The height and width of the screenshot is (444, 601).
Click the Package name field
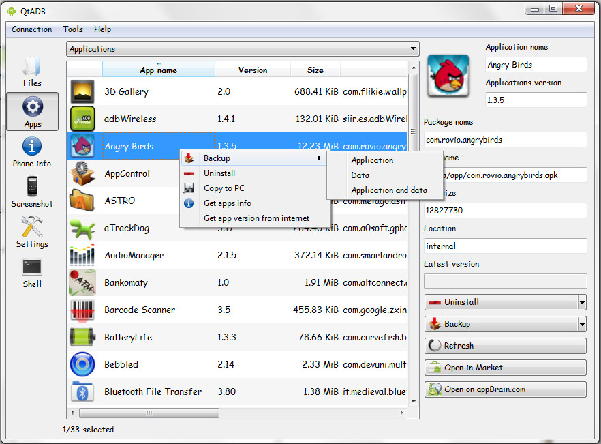505,140
